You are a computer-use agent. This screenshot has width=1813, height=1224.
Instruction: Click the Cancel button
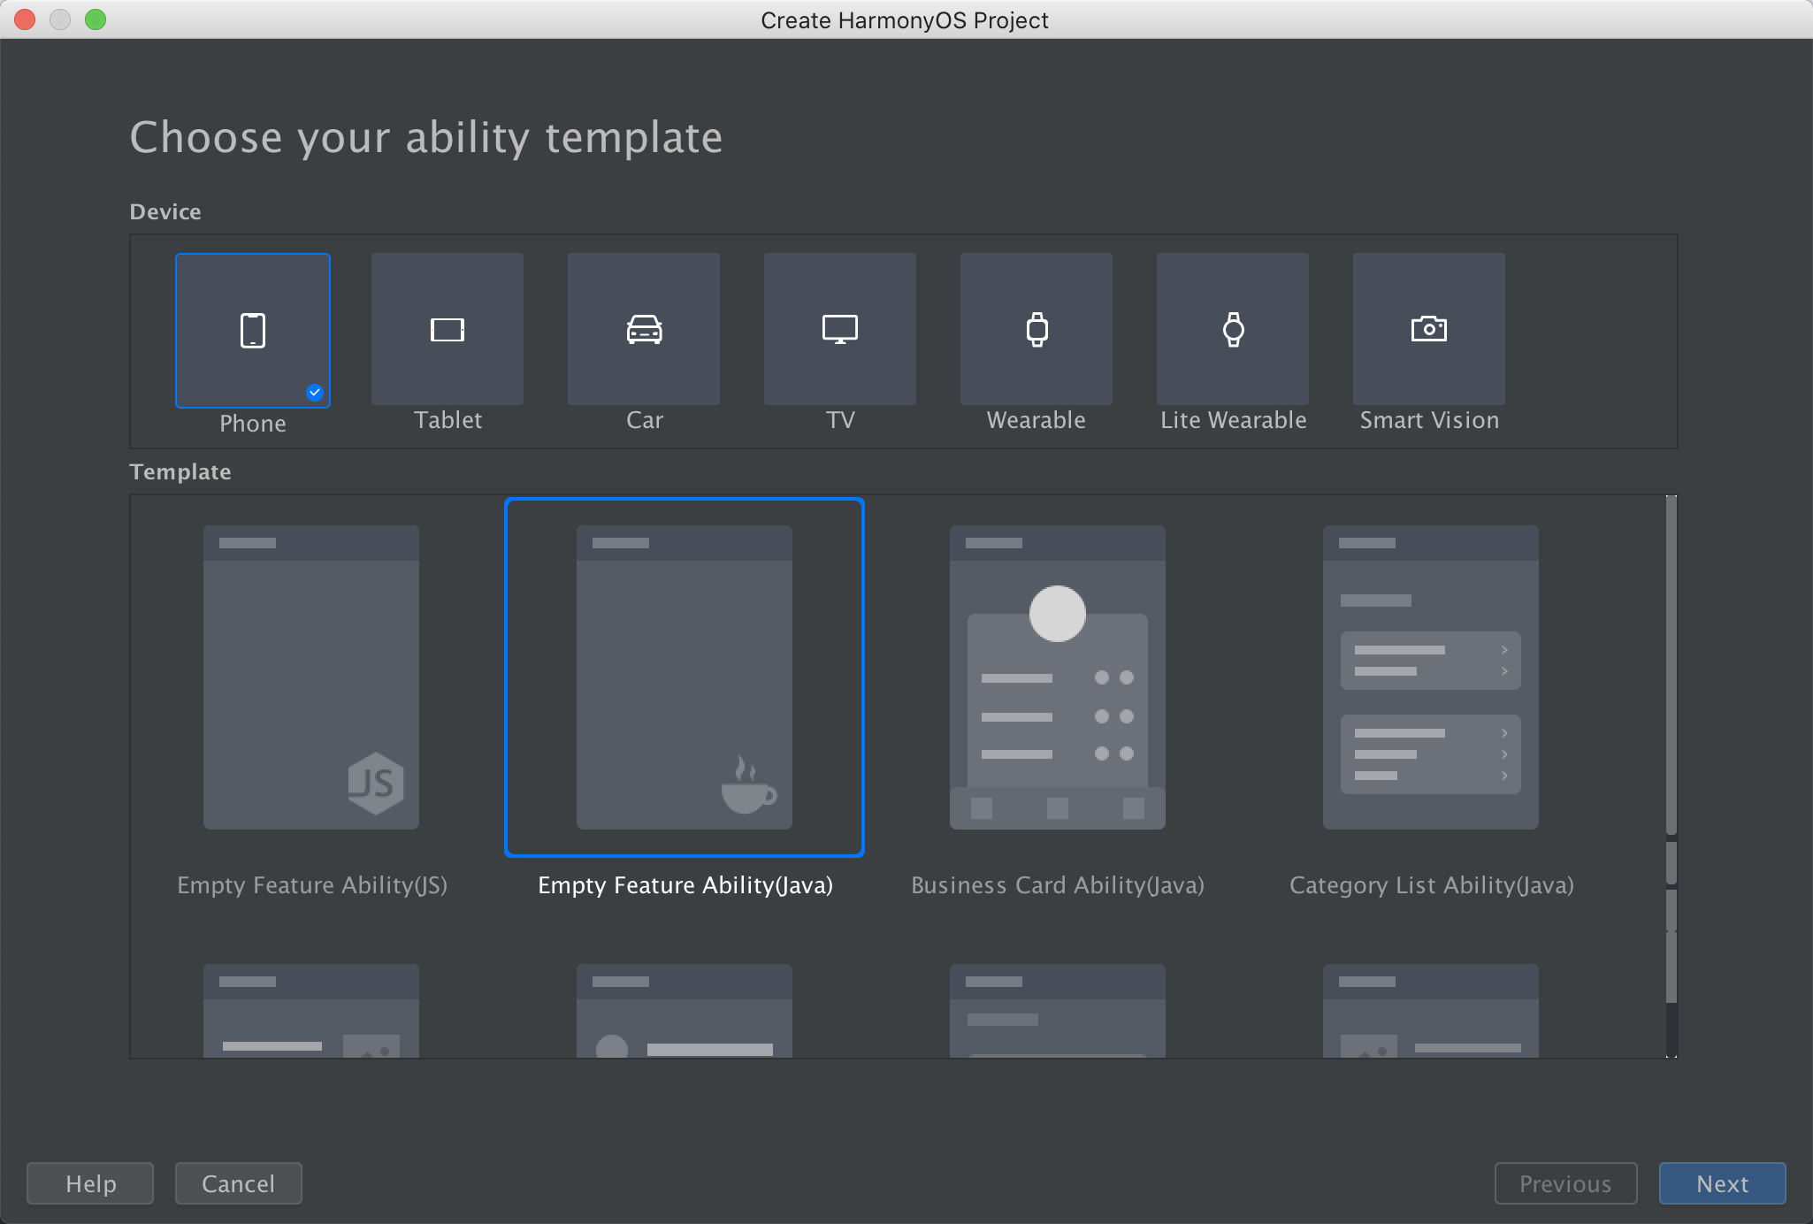click(x=239, y=1183)
